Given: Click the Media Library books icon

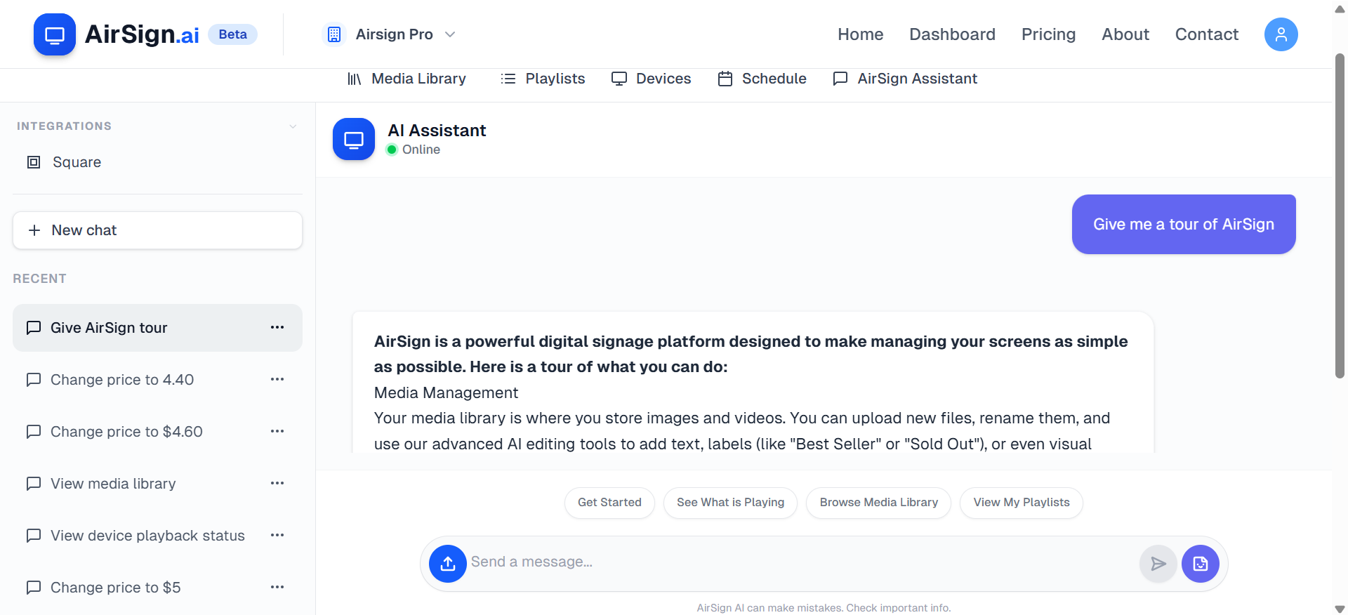Looking at the screenshot, I should tap(355, 79).
